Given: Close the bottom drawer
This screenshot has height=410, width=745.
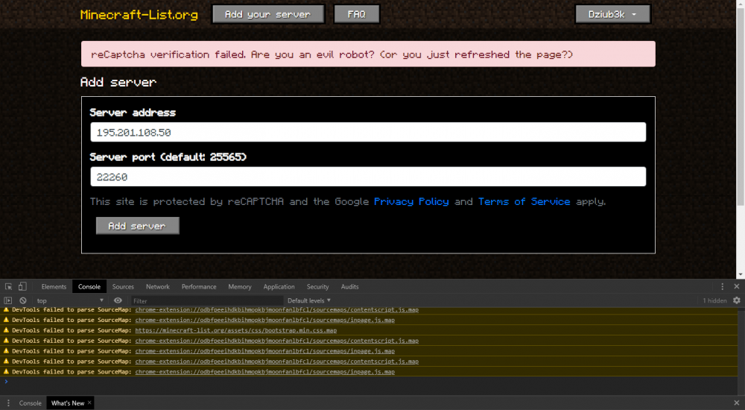Looking at the screenshot, I should (x=737, y=403).
